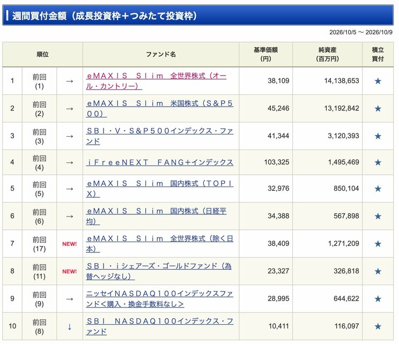Click previous rank 前回(8) cell

(40, 326)
